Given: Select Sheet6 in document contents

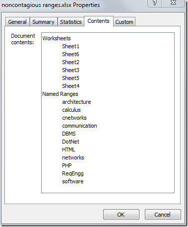Looking at the screenshot, I should click(70, 54).
